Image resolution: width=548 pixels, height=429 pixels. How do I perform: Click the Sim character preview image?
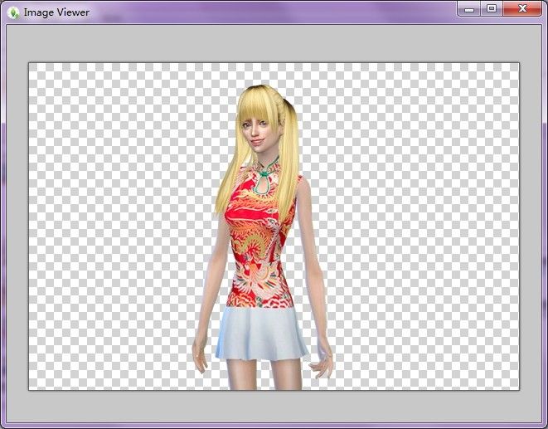click(x=274, y=227)
